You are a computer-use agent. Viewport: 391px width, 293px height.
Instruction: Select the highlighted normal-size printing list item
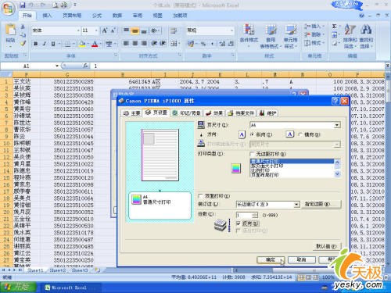click(292, 161)
